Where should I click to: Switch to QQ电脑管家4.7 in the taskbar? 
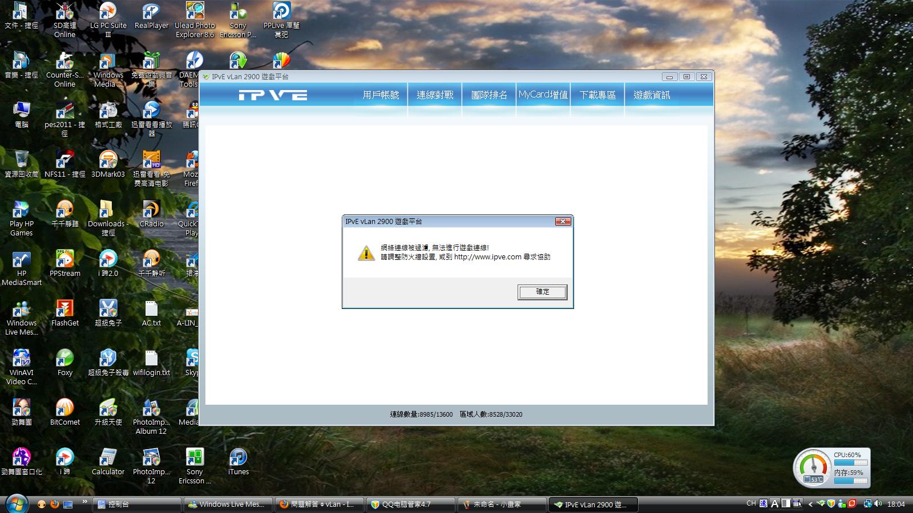coord(411,504)
